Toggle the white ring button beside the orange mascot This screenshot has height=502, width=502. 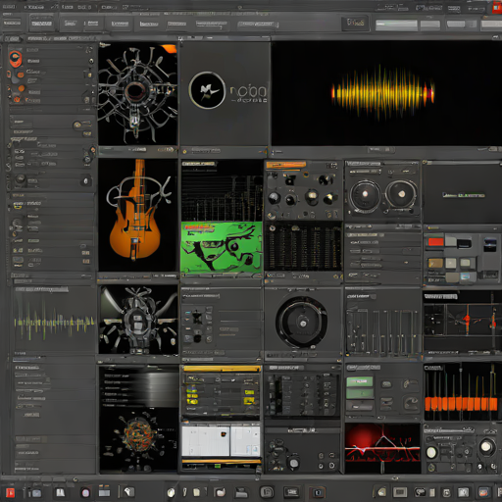coord(91,61)
